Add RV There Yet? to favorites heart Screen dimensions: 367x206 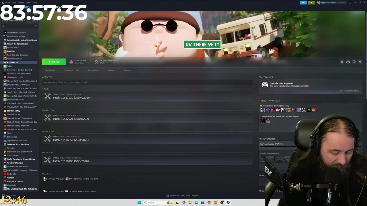[360, 62]
